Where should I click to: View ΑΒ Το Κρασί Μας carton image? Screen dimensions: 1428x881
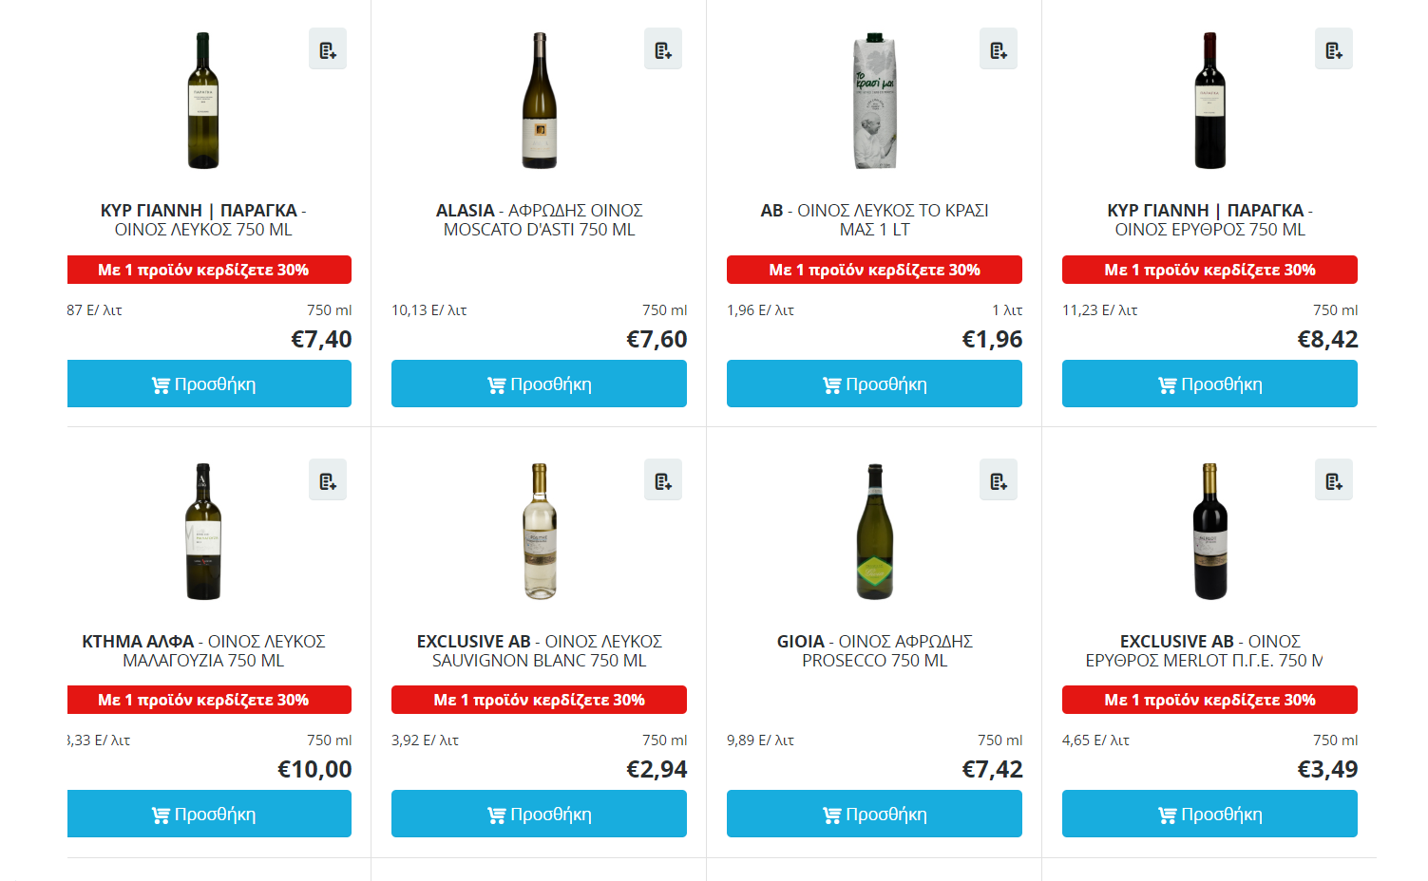pos(875,101)
